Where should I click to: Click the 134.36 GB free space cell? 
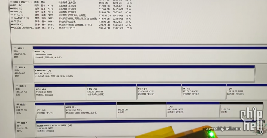118,25
